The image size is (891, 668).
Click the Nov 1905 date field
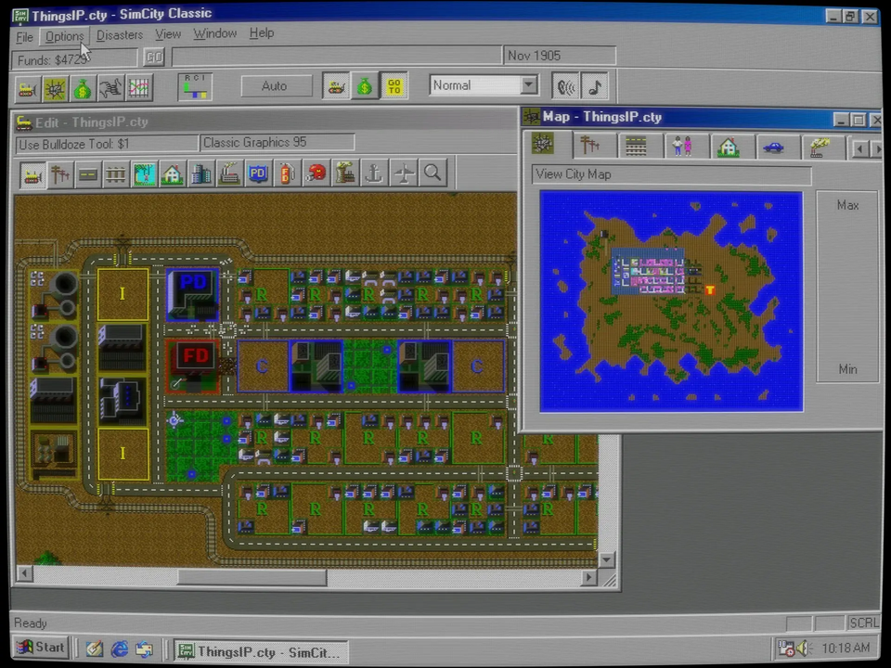pos(559,56)
